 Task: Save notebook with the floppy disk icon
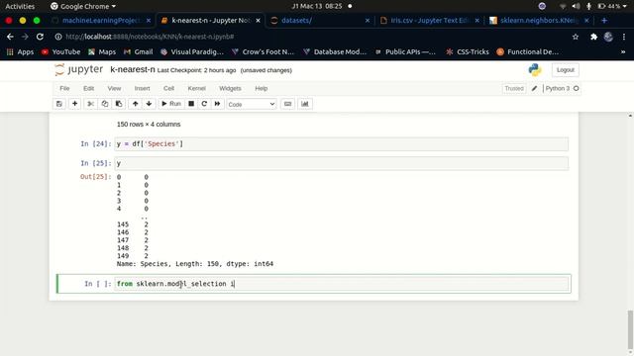(59, 104)
